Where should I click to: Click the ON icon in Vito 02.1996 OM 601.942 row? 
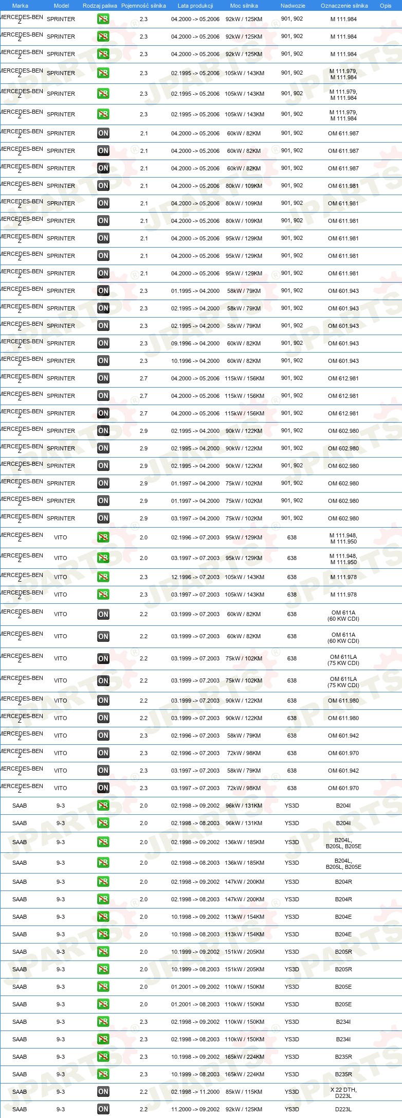[103, 736]
